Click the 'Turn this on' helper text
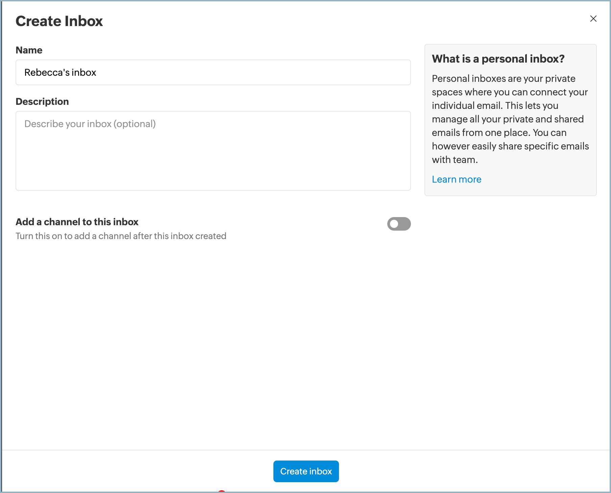Screen dimensions: 611x493 click(121, 236)
